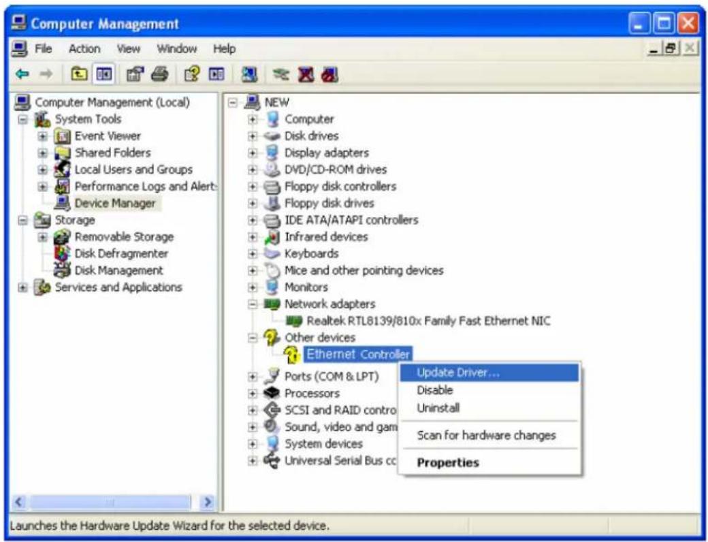Viewport: 708px width, 542px height.
Task: Expand the Disk drives category
Action: pos(253,136)
